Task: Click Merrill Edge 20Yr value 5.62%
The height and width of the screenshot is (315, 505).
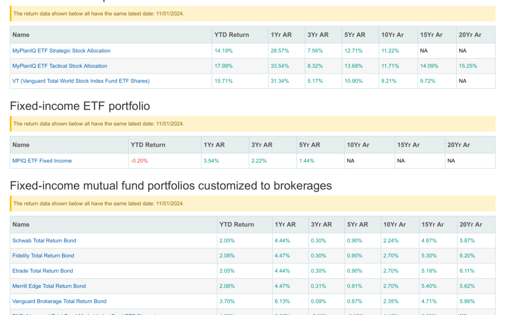Action: [x=467, y=286]
